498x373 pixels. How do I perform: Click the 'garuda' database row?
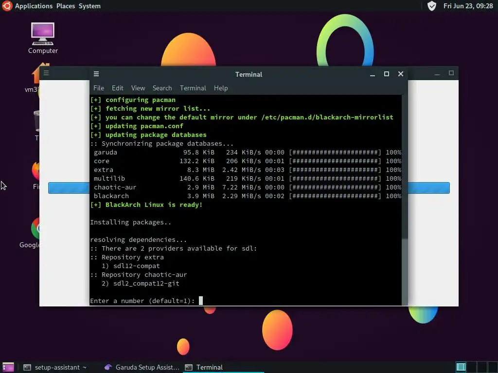[x=247, y=152]
